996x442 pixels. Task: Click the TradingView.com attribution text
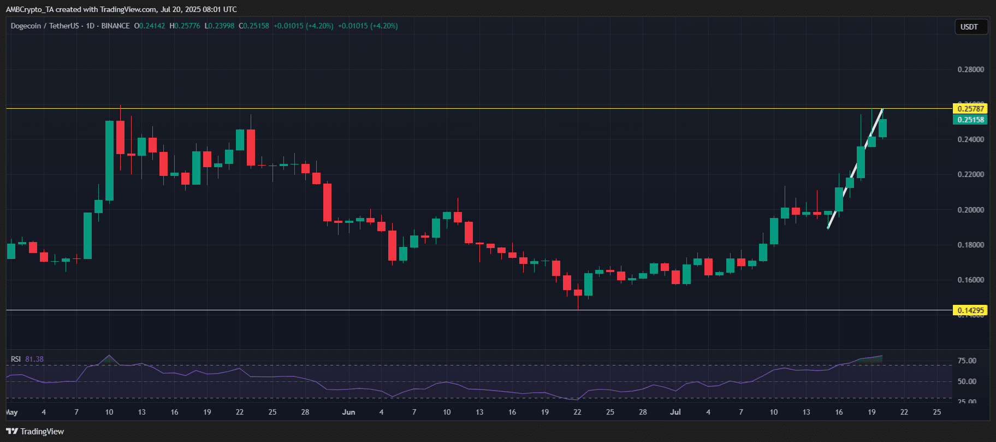[128, 9]
